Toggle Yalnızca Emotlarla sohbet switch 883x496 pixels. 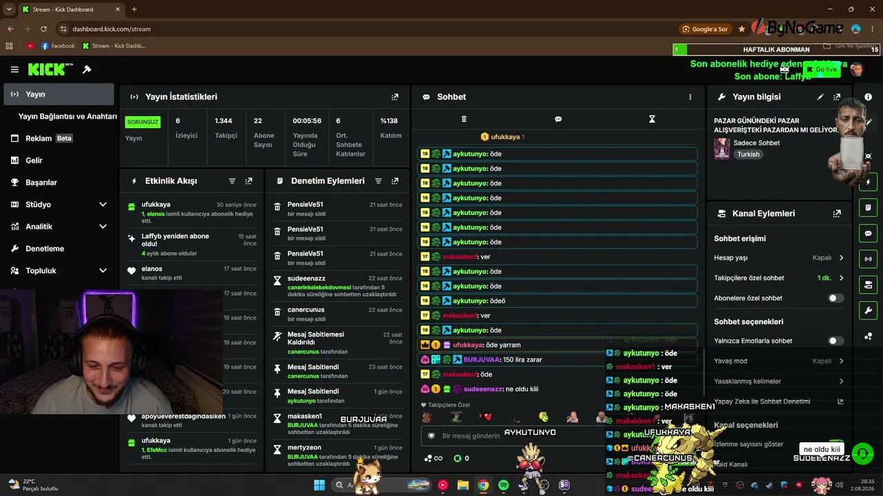(x=835, y=341)
